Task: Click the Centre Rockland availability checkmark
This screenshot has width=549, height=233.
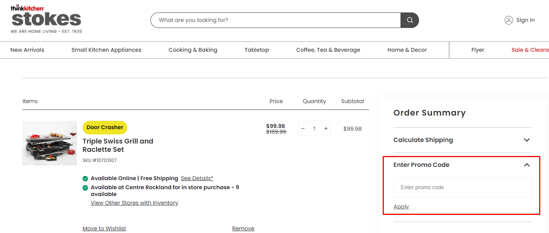Action: 85,187
